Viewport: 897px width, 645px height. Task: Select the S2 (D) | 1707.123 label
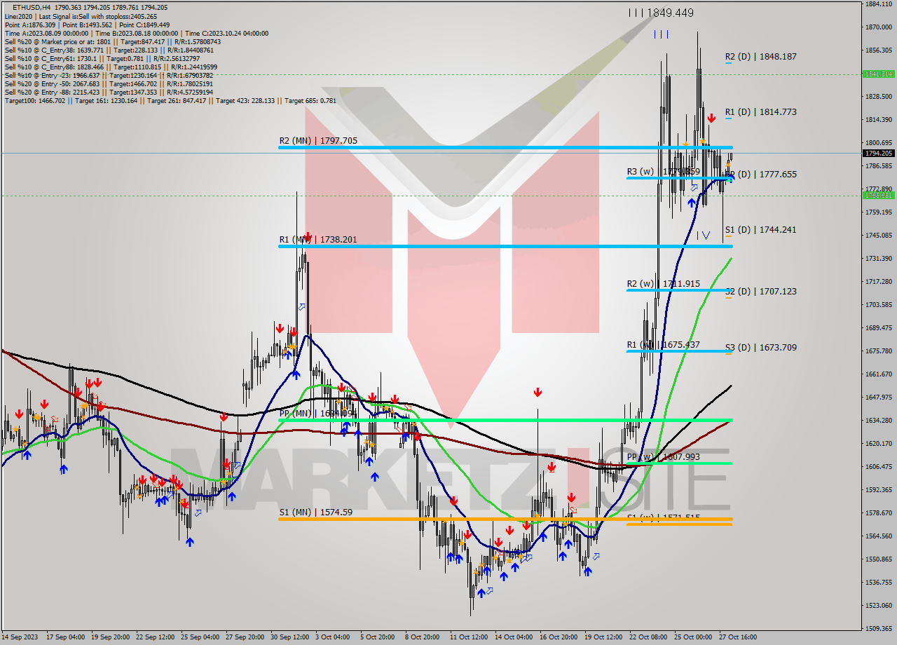761,291
